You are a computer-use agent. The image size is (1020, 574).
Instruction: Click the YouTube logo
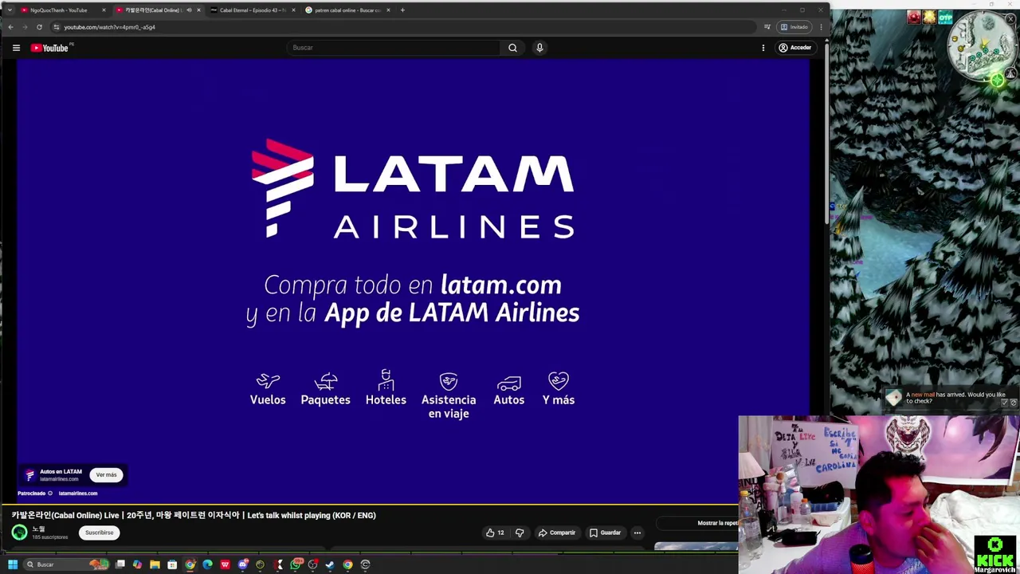click(x=50, y=48)
